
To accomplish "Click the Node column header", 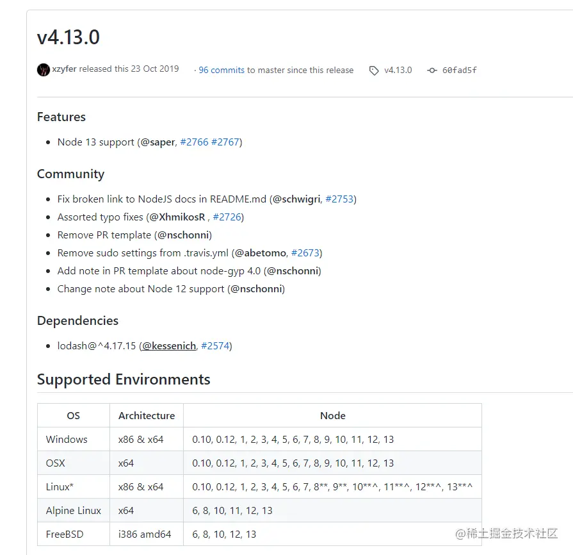I will tap(332, 416).
